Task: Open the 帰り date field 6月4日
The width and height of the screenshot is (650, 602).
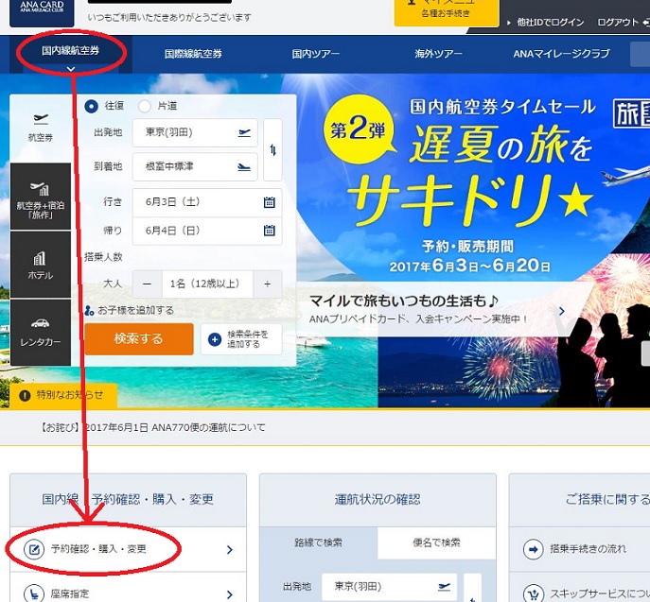Action: [x=207, y=231]
